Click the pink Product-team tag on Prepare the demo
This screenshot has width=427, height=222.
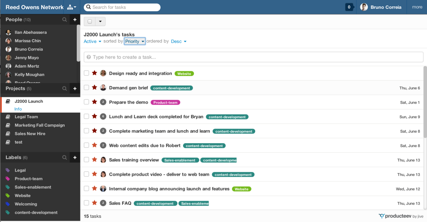coord(165,102)
